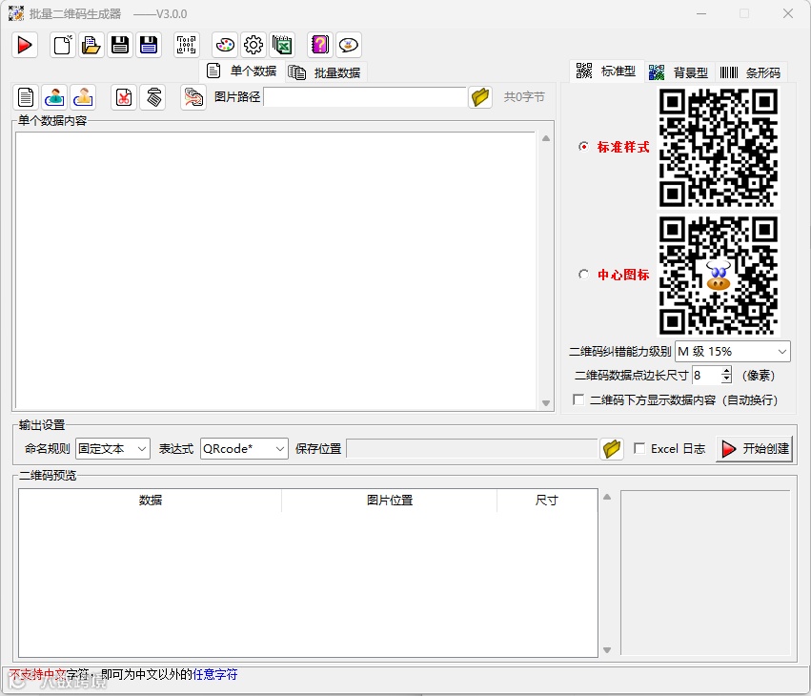Click the (像素) unit label
Image resolution: width=811 pixels, height=696 pixels.
759,375
